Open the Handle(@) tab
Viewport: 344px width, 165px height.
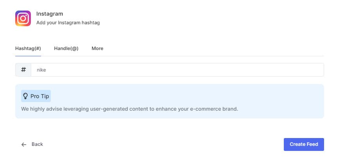(66, 48)
